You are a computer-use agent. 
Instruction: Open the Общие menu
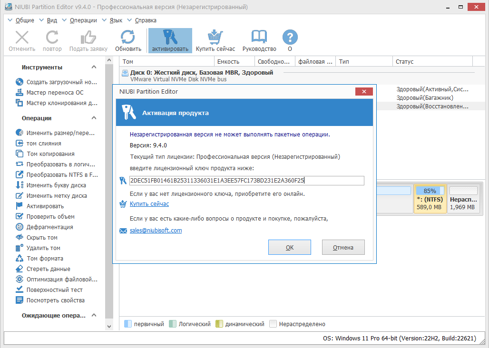pyautogui.click(x=25, y=20)
